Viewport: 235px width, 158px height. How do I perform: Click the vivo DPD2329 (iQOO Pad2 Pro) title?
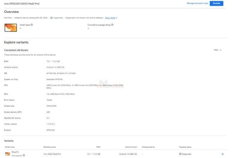(x=22, y=4)
